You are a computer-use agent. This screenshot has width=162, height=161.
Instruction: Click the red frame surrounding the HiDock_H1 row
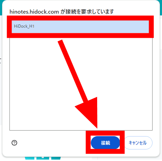80,18
